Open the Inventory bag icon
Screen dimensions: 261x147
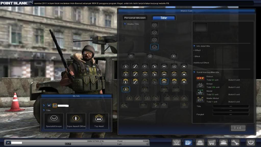pyautogui.click(x=200, y=142)
